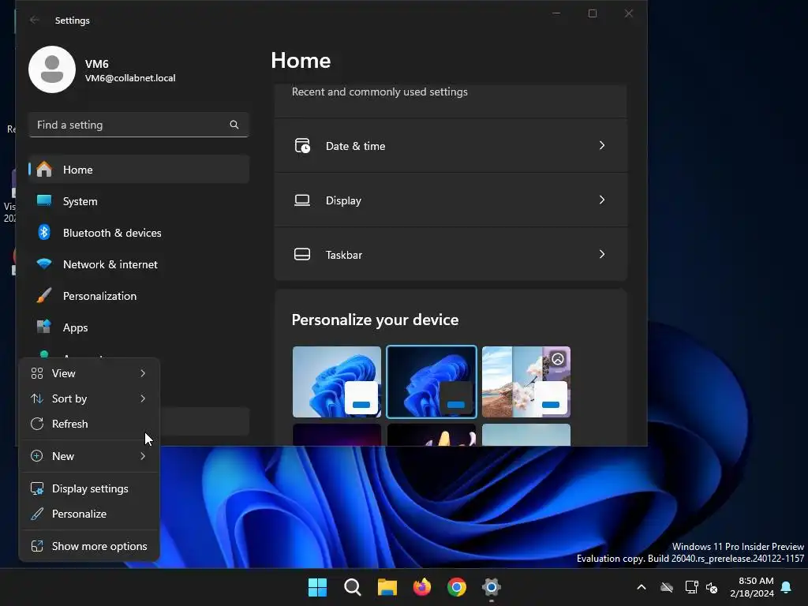Choose Show more options in context menu

pos(88,546)
